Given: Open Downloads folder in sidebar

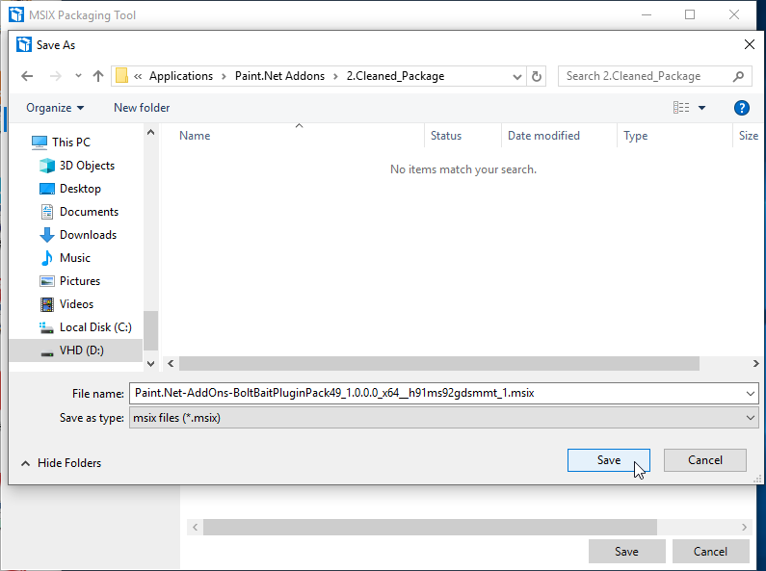Looking at the screenshot, I should [x=88, y=235].
